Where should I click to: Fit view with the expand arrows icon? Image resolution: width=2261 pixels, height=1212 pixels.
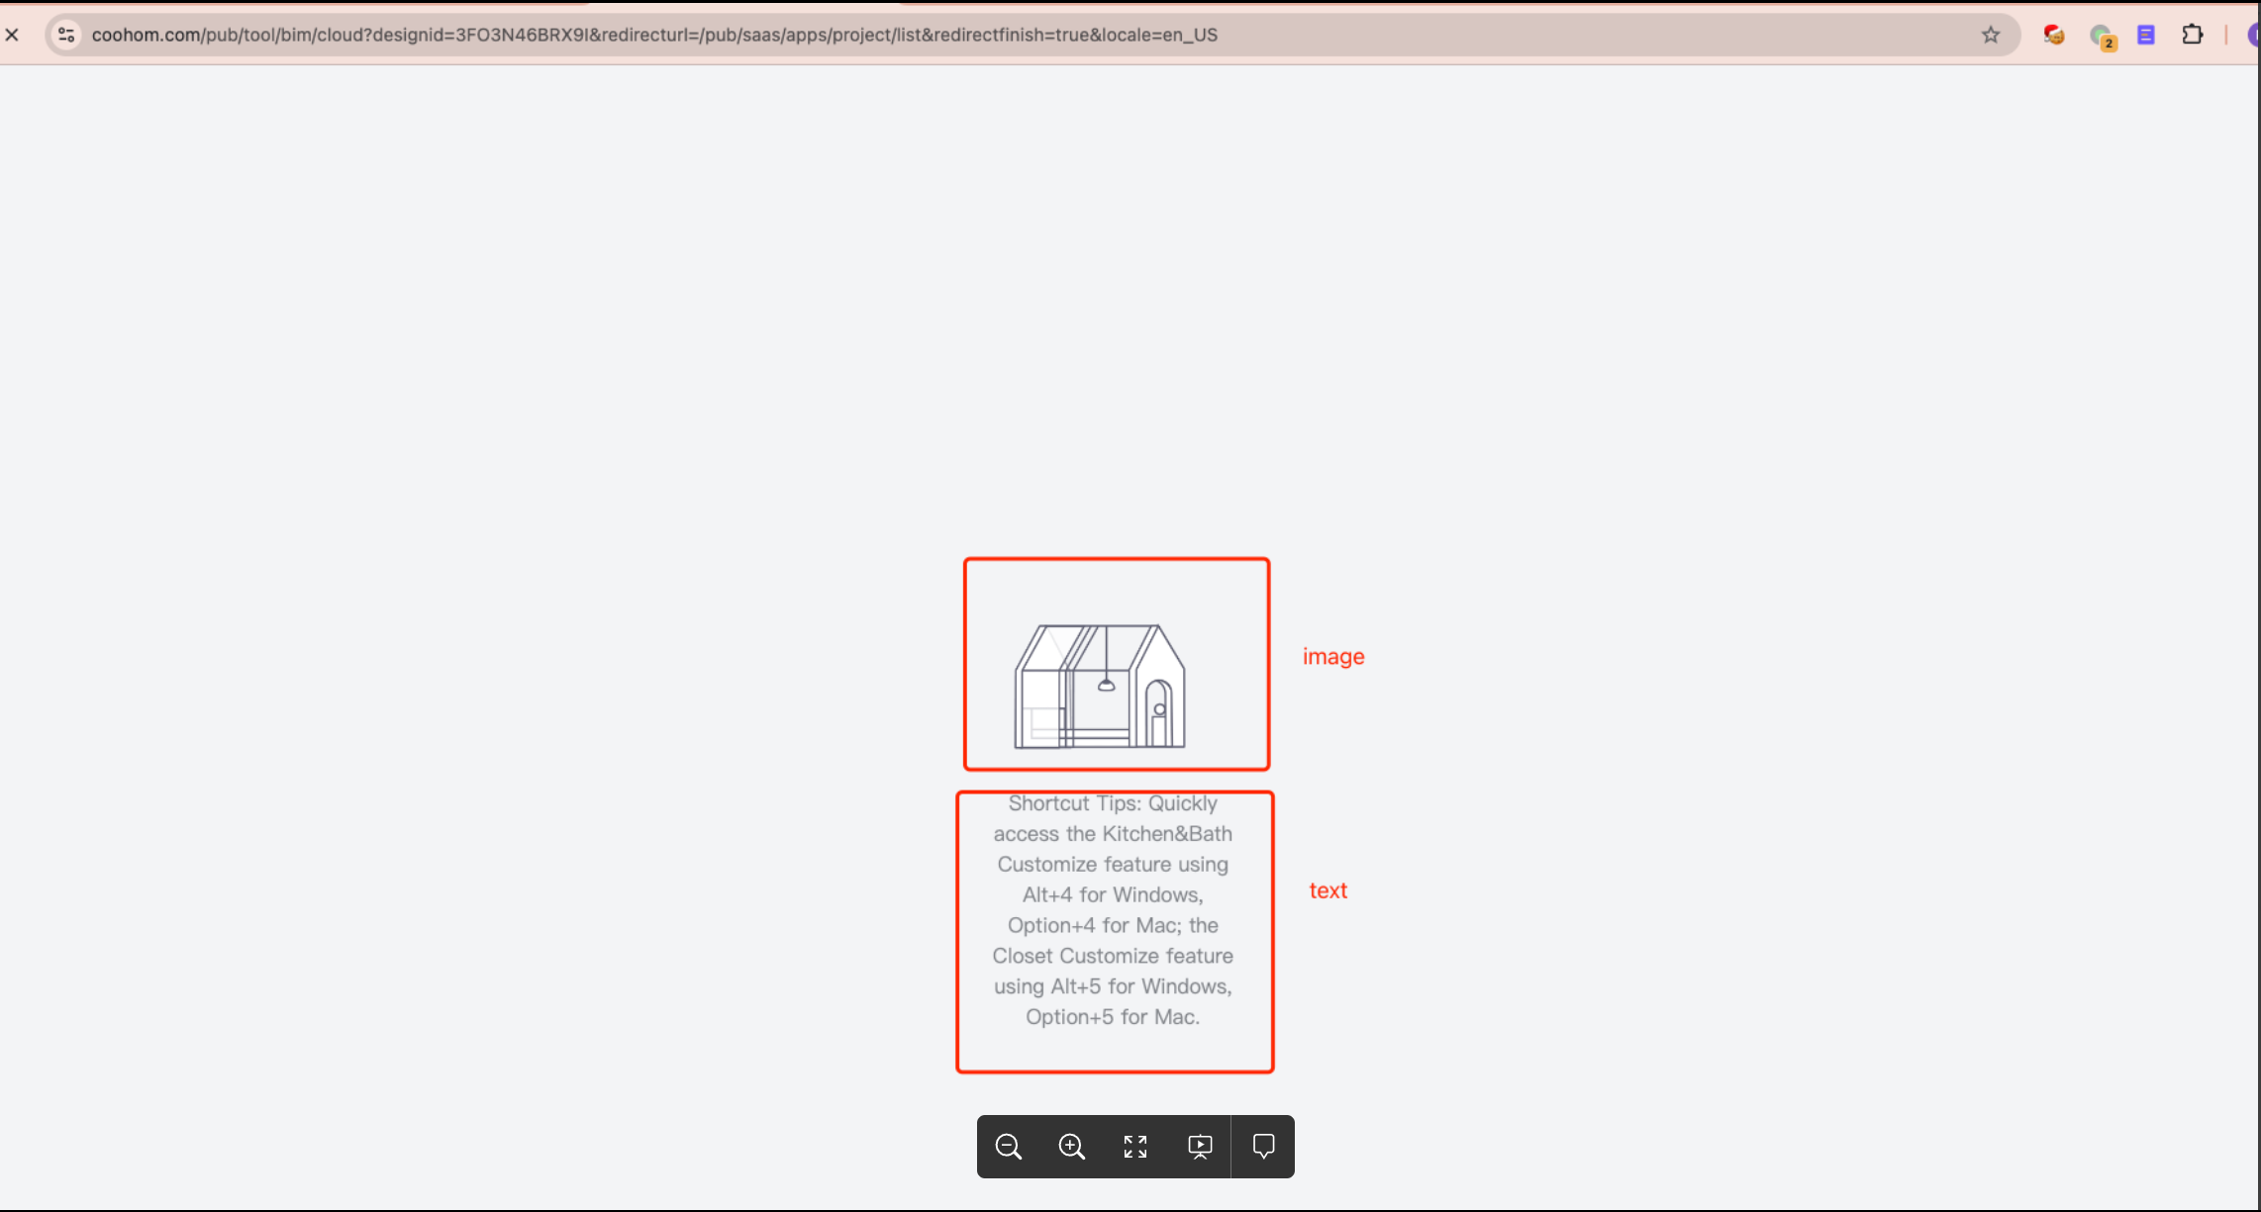(1135, 1147)
